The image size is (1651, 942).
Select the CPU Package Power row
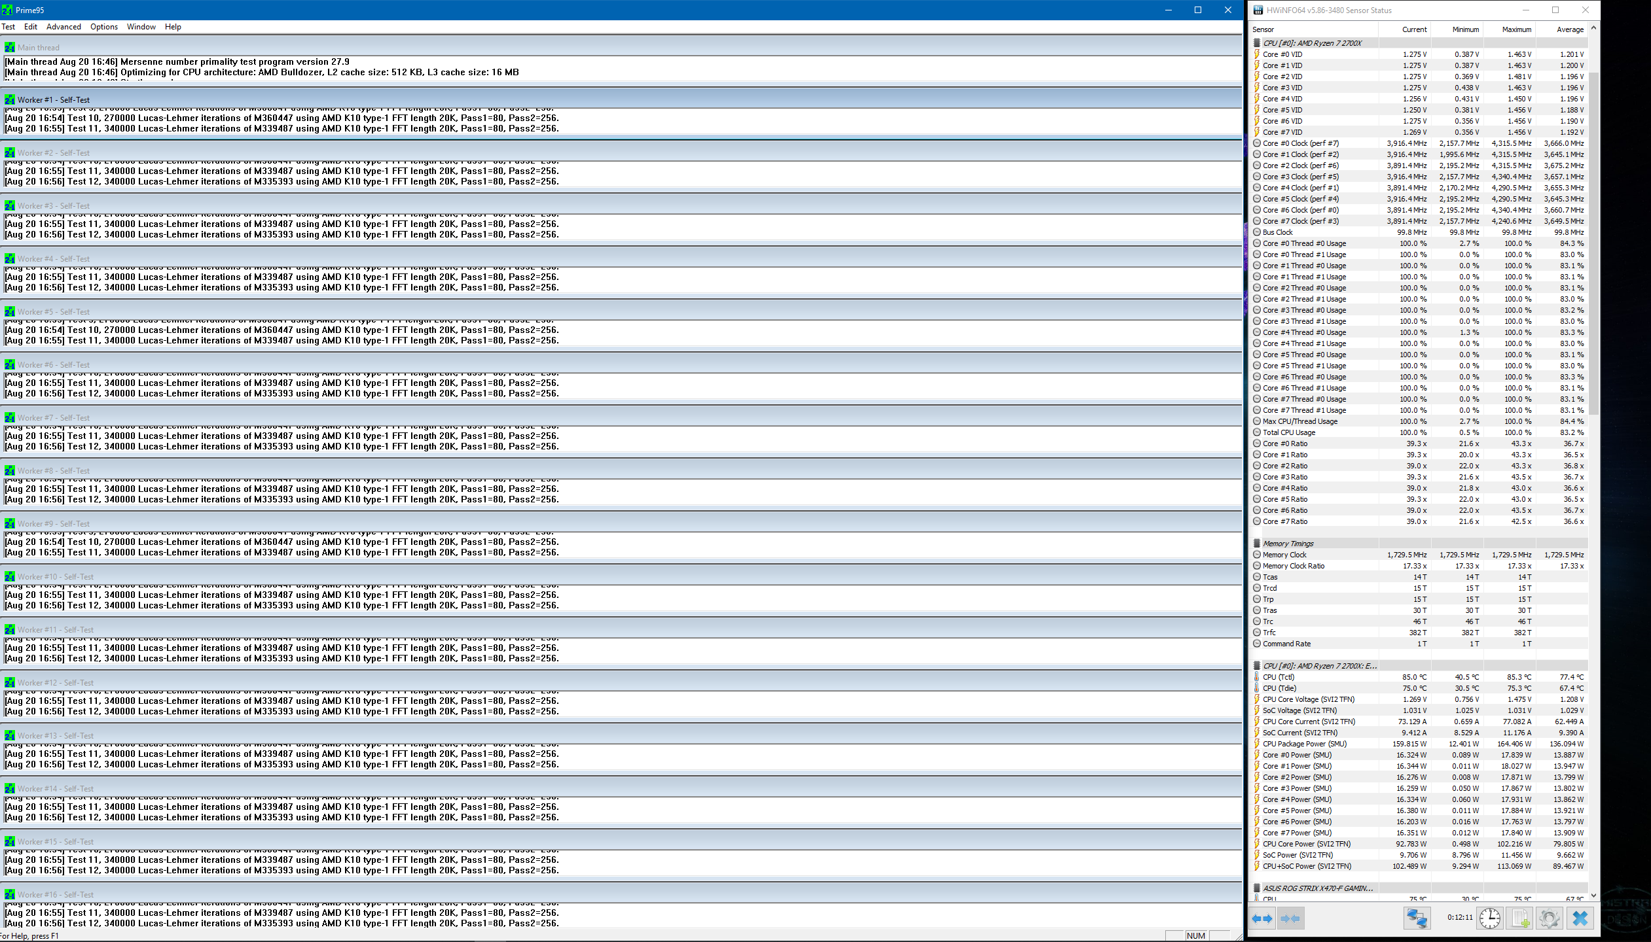point(1304,744)
